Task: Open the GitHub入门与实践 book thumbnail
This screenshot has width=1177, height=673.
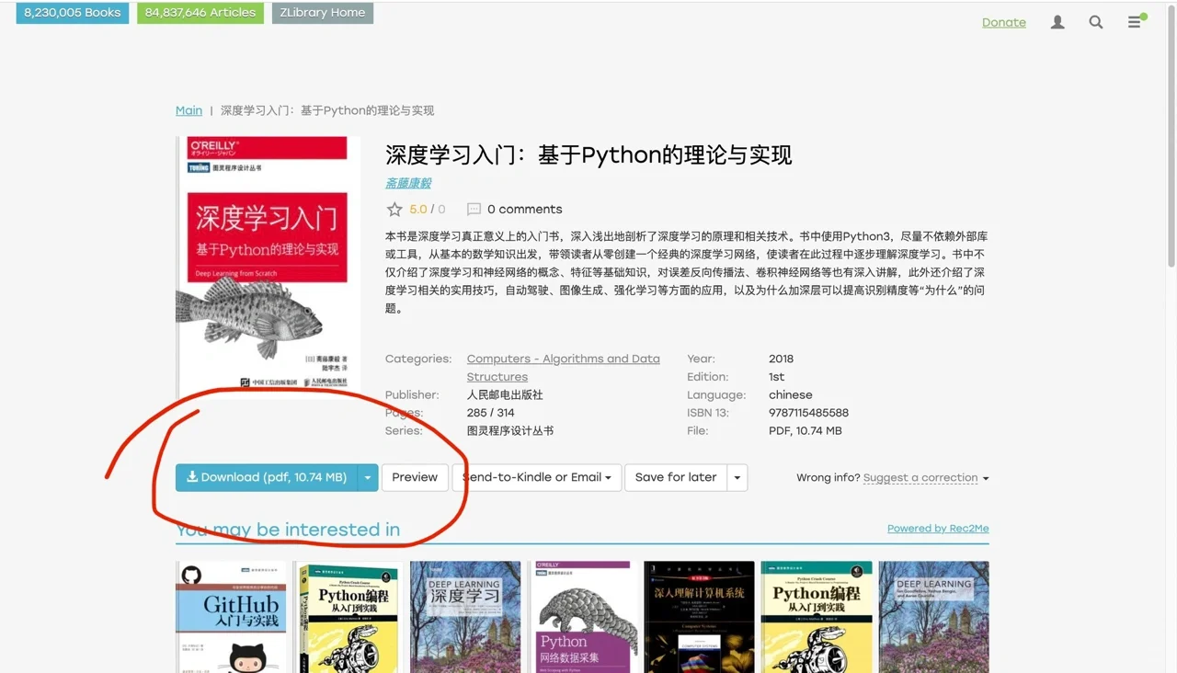Action: click(x=231, y=617)
